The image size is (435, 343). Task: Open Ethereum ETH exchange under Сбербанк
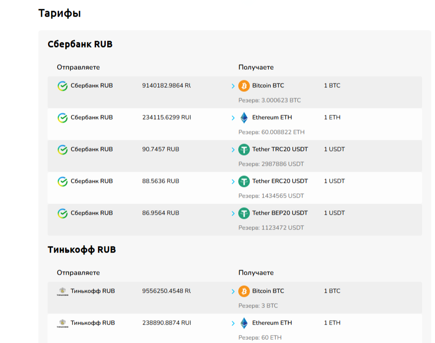click(272, 117)
